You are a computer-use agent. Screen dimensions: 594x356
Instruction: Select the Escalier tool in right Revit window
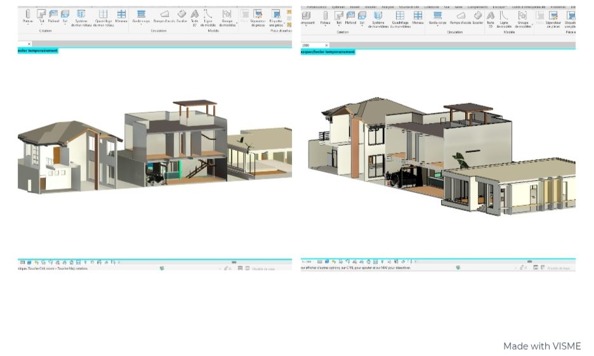(478, 17)
